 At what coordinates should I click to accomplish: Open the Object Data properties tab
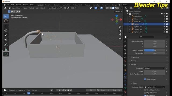point(126,88)
